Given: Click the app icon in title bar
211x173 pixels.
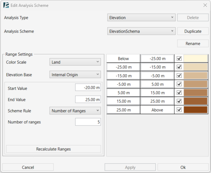Looking at the screenshot, I should point(6,5).
